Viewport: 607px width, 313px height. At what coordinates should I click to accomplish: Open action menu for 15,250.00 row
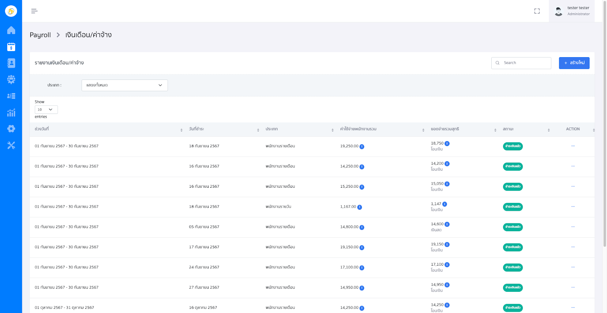click(573, 187)
